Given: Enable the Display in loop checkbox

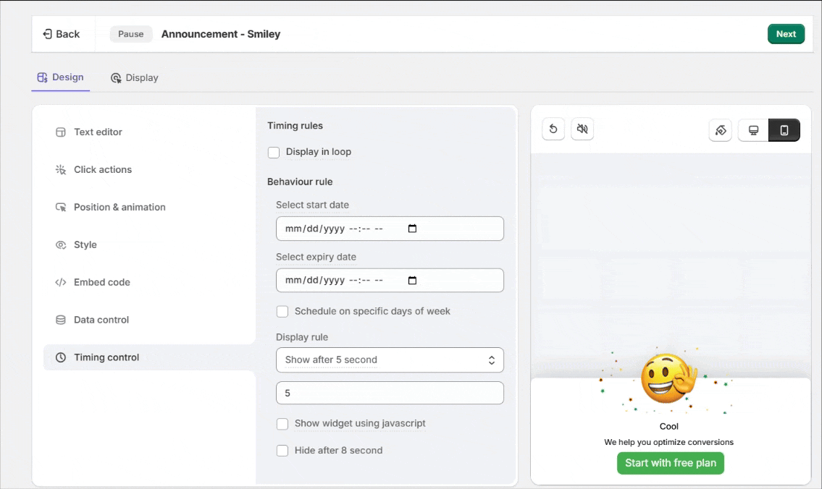Looking at the screenshot, I should pyautogui.click(x=274, y=153).
